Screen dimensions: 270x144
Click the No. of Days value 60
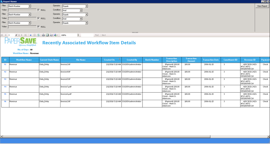[31, 50]
